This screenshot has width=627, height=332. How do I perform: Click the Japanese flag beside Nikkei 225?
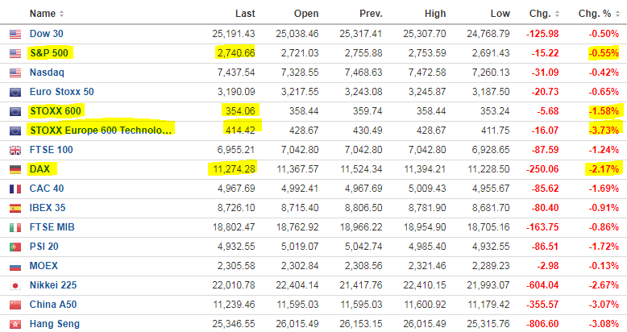15,285
